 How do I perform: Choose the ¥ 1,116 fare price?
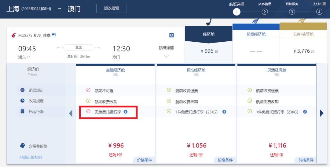[277, 145]
